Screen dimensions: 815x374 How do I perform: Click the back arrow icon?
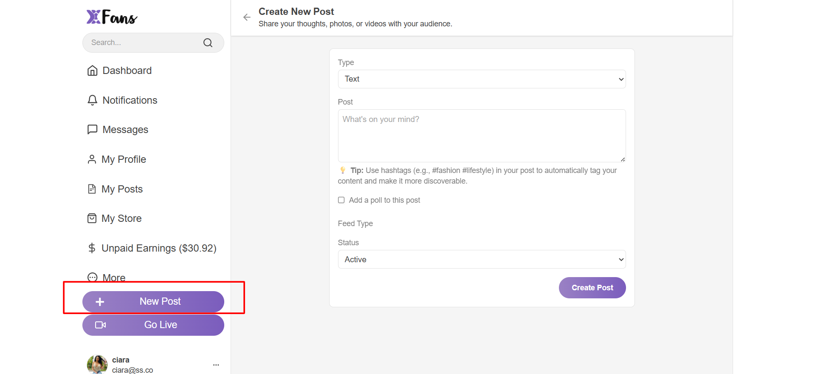[x=247, y=17]
